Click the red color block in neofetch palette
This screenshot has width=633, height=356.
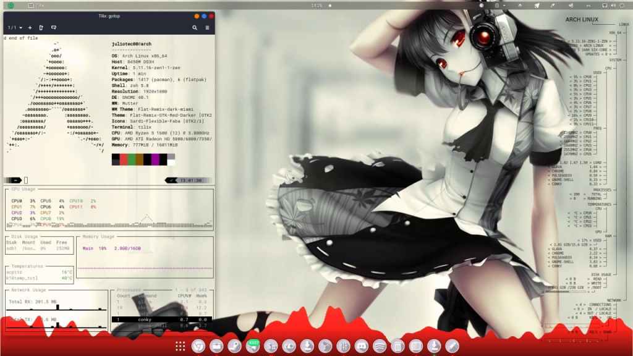click(x=123, y=159)
